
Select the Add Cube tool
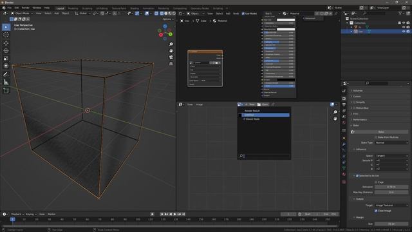click(6, 91)
